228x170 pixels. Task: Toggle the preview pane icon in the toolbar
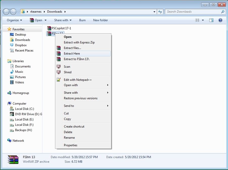211,20
